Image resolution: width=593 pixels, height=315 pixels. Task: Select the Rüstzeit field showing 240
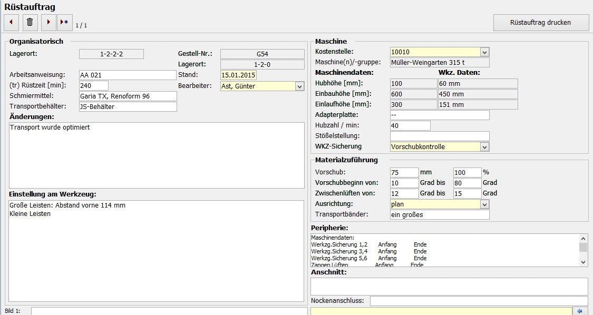[93, 86]
